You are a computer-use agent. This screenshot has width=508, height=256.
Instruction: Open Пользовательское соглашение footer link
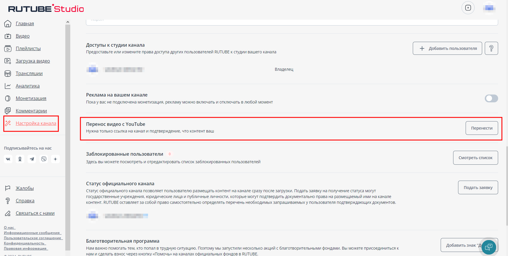(x=33, y=238)
